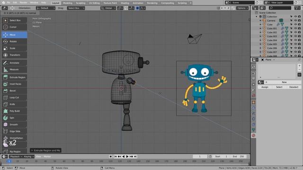Open the Playback dropdown in timeline
This screenshot has width=303, height=170.
click(16, 156)
